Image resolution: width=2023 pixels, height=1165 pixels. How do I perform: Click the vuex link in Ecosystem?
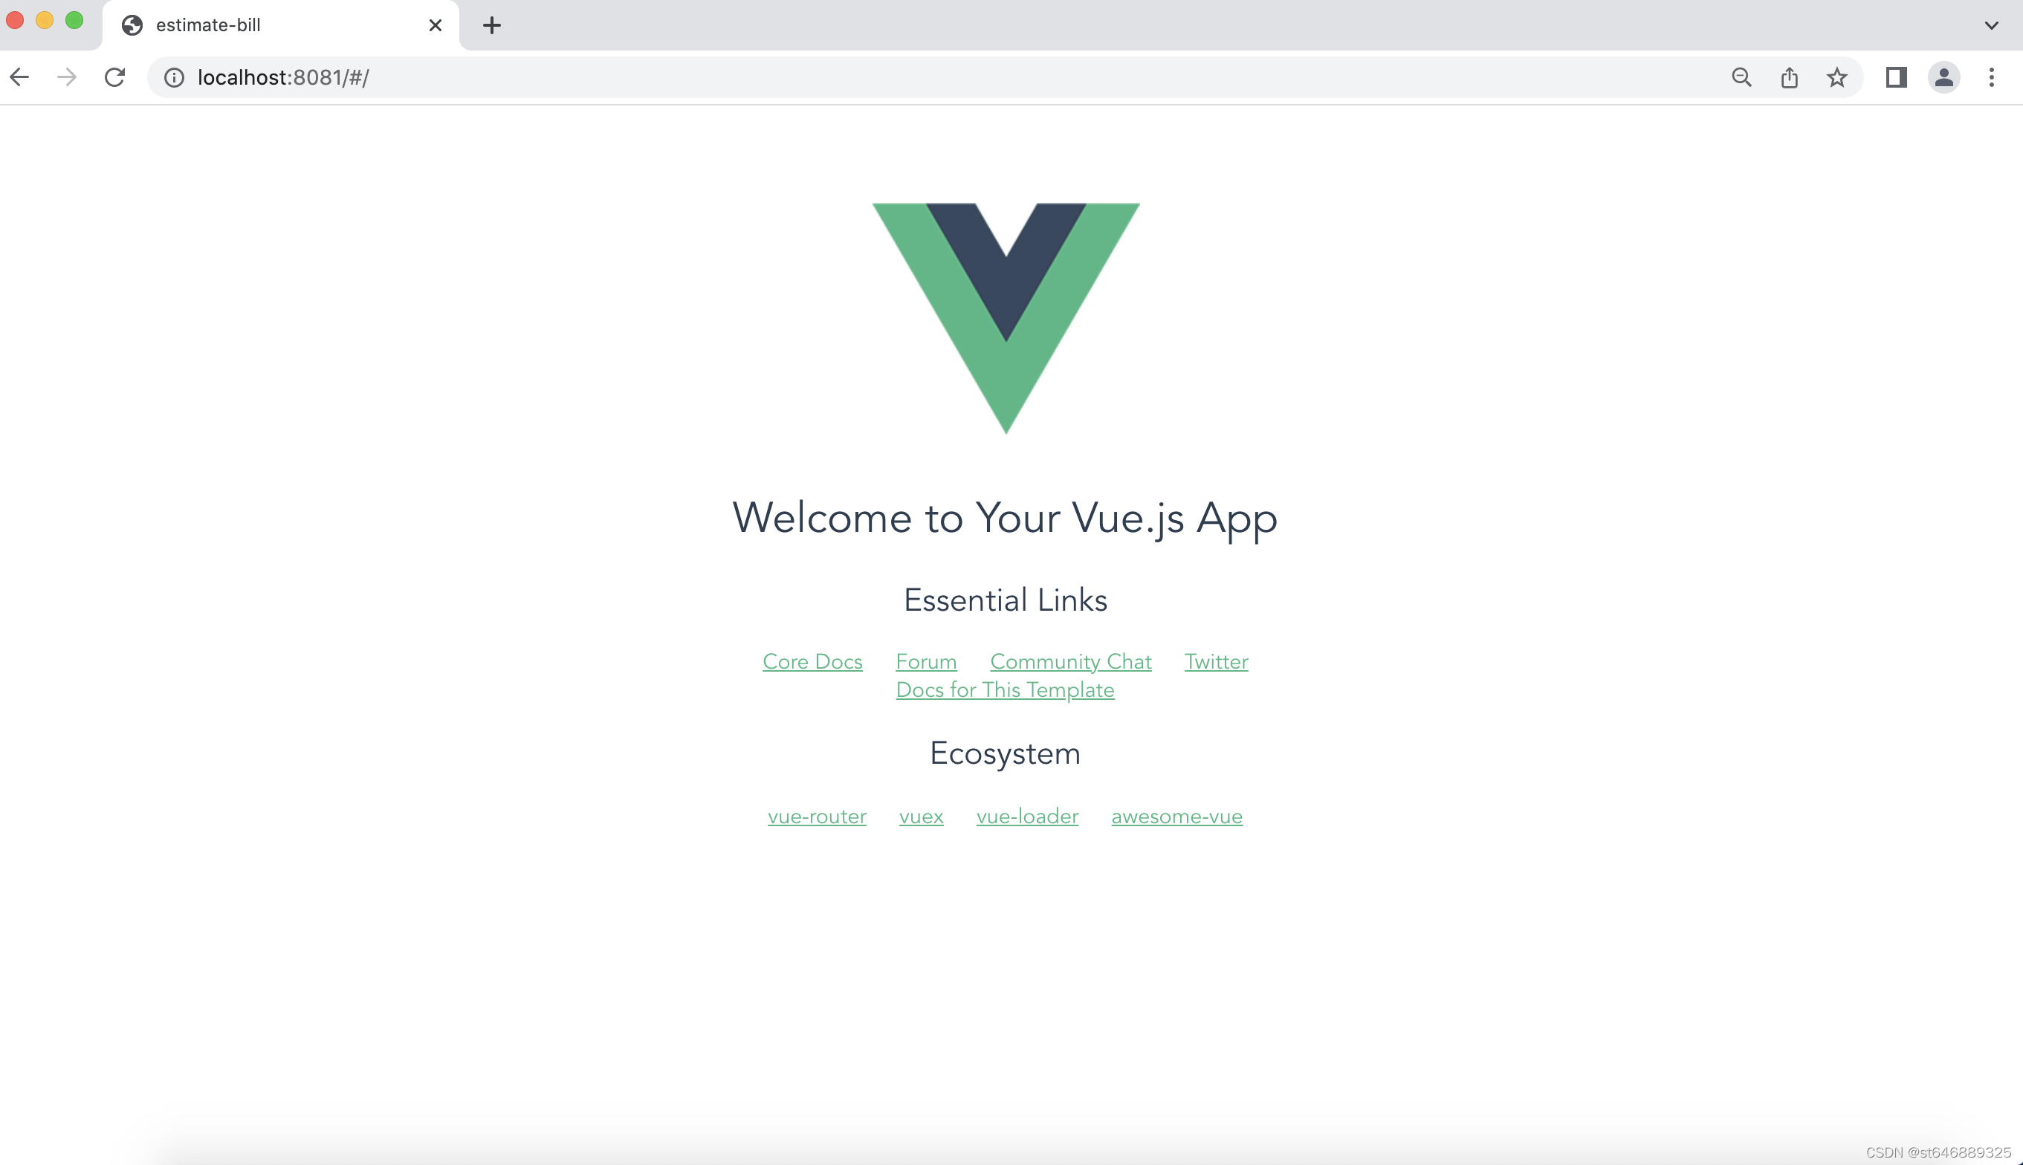coord(921,815)
